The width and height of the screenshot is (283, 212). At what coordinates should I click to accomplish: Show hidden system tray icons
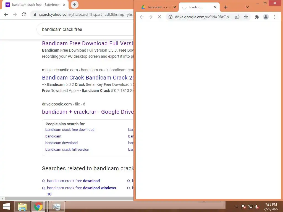(x=237, y=207)
